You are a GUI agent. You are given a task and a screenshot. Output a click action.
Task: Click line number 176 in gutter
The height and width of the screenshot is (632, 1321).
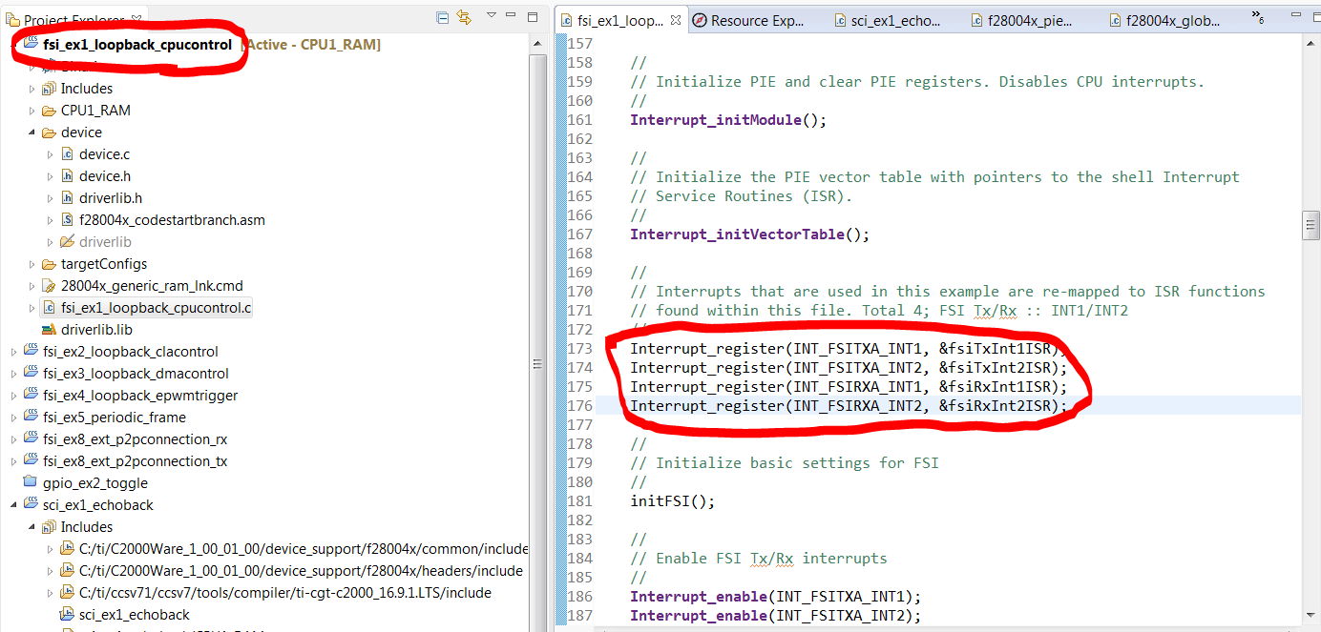pyautogui.click(x=579, y=406)
